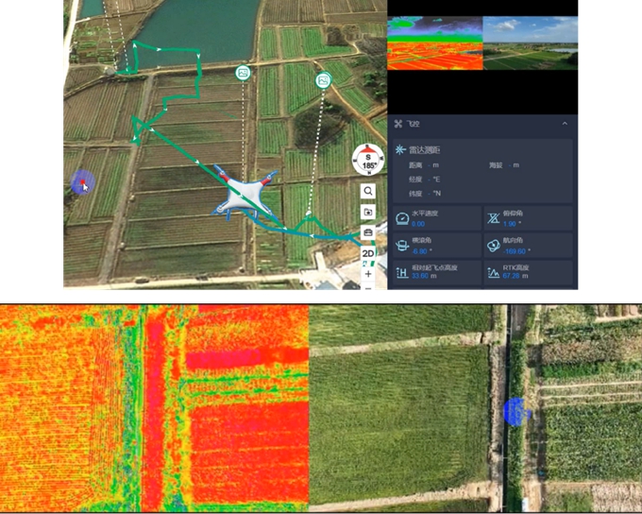
Task: Click the quadcopter drone model on map
Action: tap(245, 194)
